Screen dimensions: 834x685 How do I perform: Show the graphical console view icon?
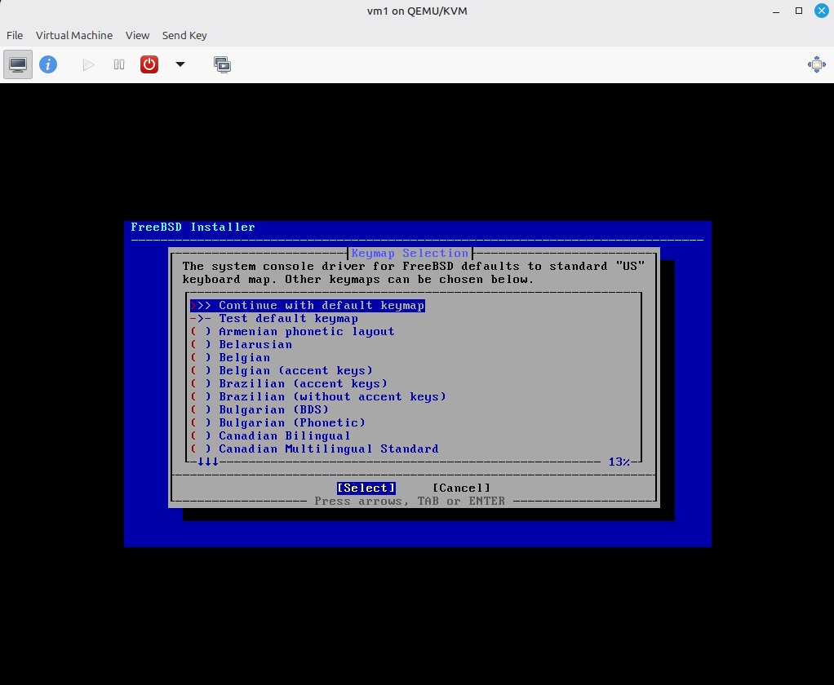(18, 64)
